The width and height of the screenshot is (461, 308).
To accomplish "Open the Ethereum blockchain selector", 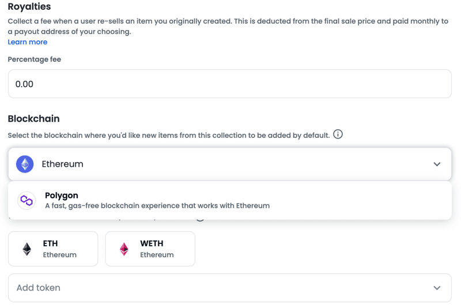I will click(229, 164).
